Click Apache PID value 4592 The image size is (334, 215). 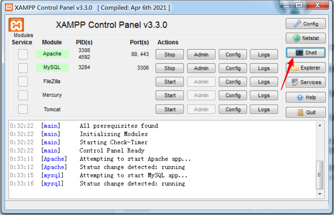click(x=84, y=57)
